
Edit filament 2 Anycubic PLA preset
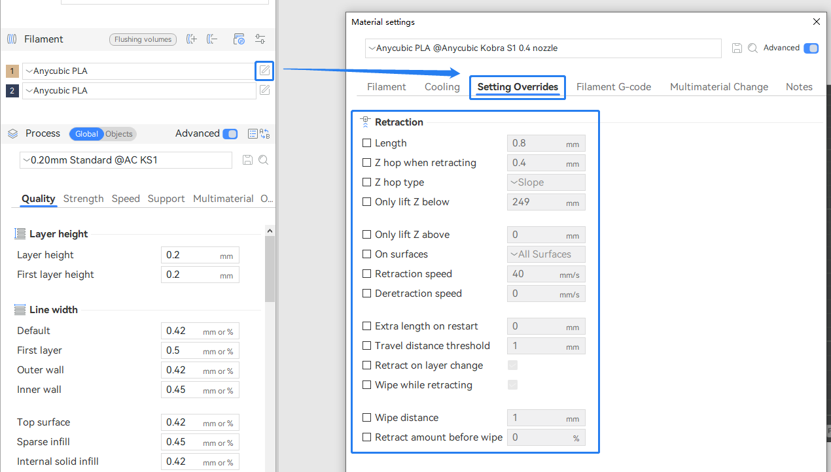(264, 90)
